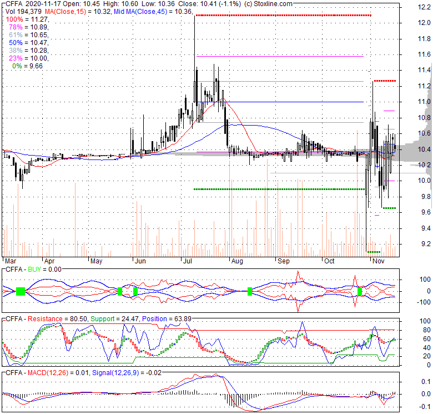Click the 0% = 9.66 Fibonacci level
This screenshot has height=414, width=433.
point(27,66)
